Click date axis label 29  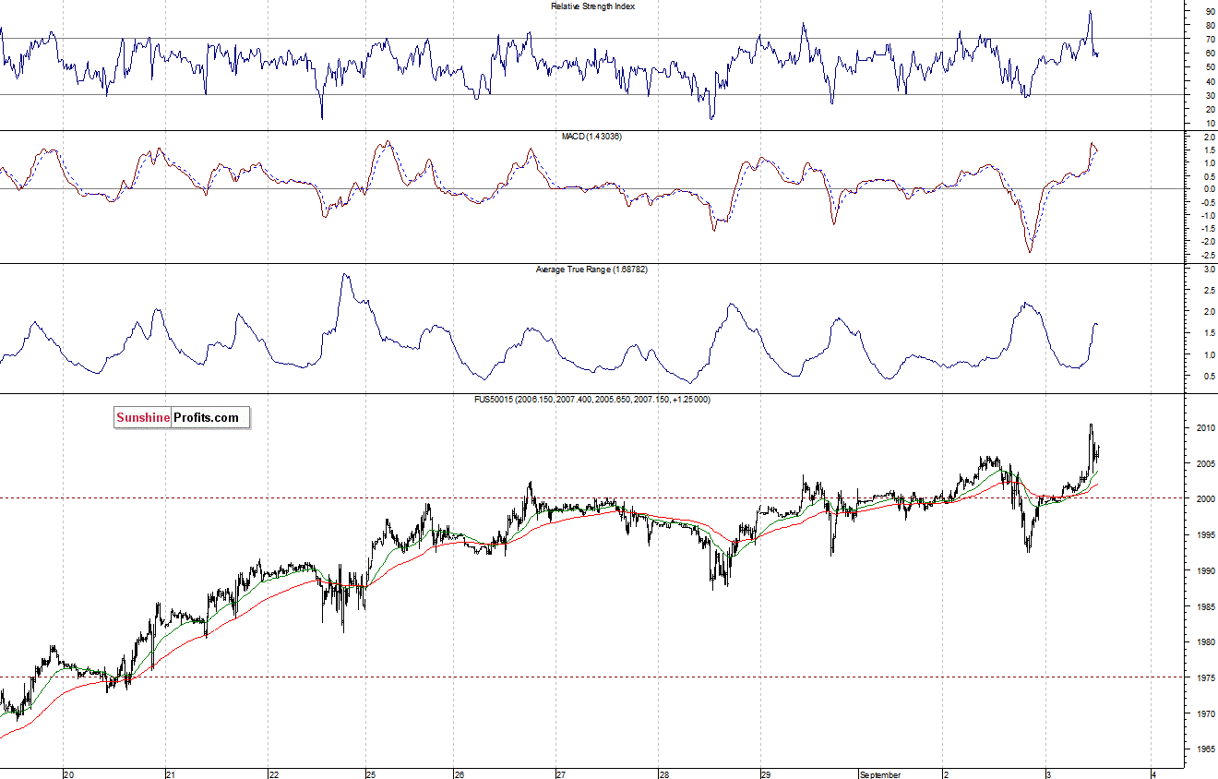coord(765,775)
